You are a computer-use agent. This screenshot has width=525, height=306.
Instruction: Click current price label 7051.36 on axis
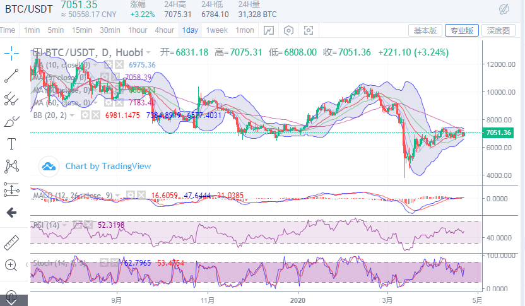(498, 132)
